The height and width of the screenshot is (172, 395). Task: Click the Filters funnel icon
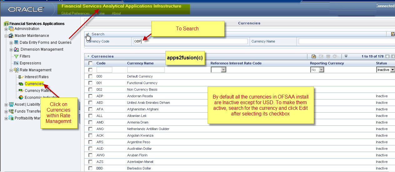tap(16, 56)
